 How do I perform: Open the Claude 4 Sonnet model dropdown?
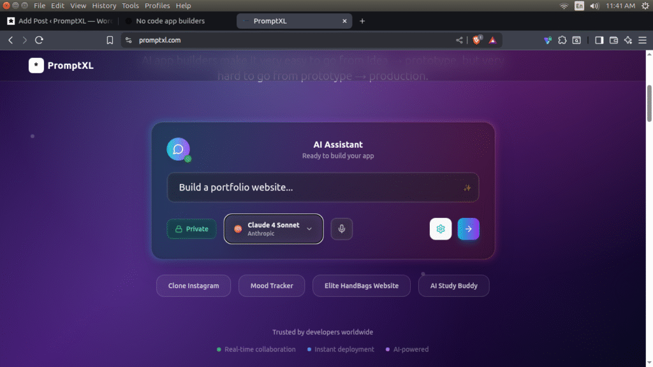[x=274, y=229]
